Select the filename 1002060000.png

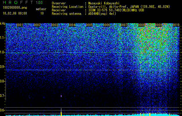point(15,8)
